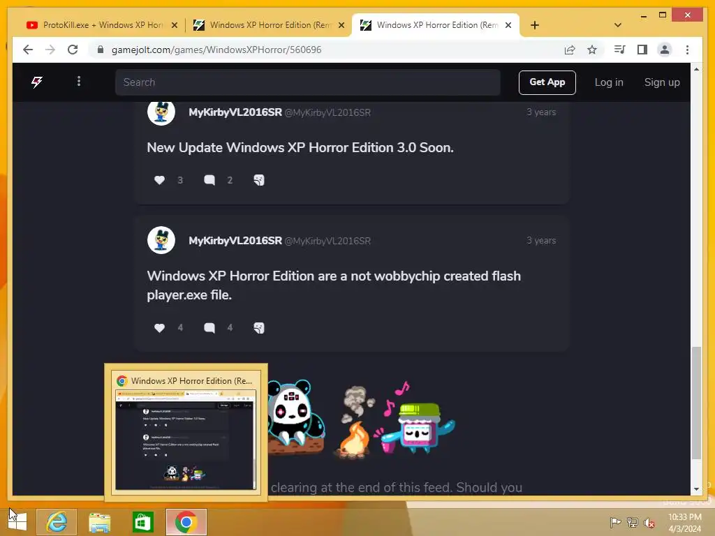Launch Internet Explorer from taskbar
Viewport: 715px width, 536px height.
[x=57, y=521]
